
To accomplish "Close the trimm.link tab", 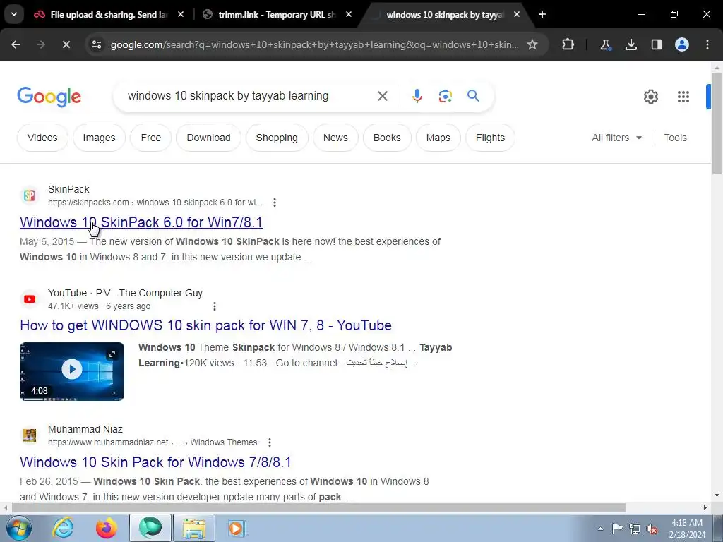I will (x=349, y=14).
